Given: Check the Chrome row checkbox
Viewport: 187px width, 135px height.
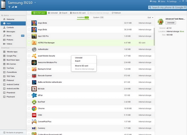Looking at the screenshot, I should 29,108.
